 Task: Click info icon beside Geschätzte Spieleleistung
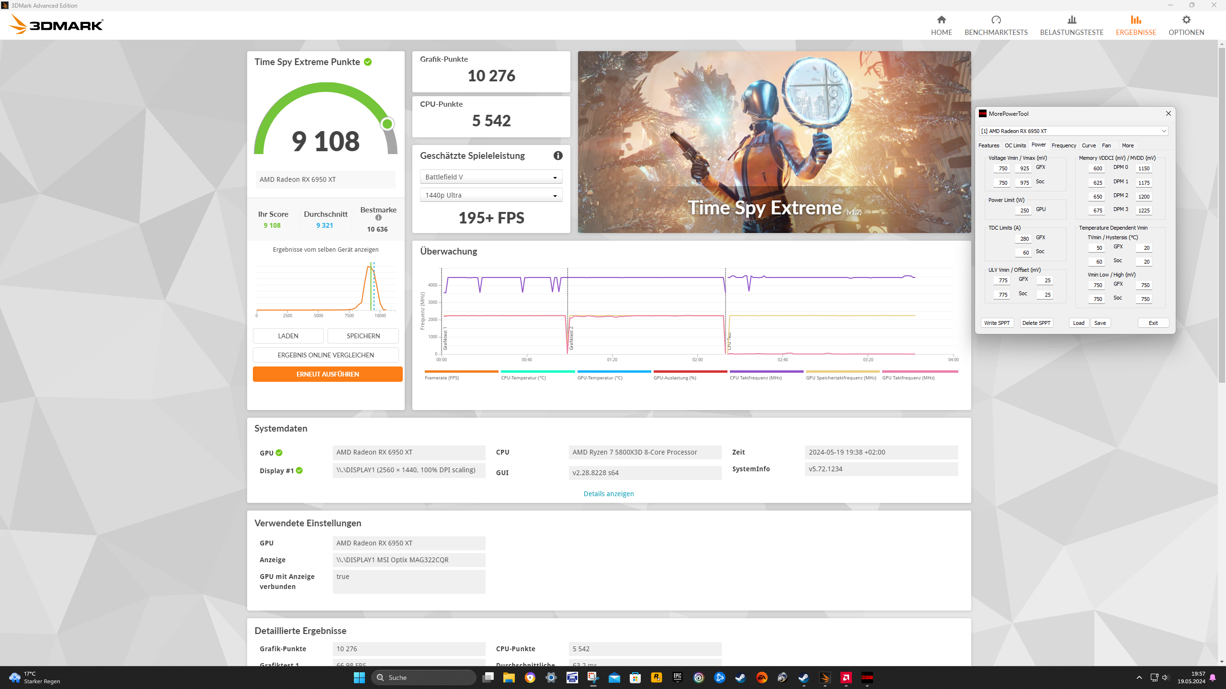coord(558,156)
